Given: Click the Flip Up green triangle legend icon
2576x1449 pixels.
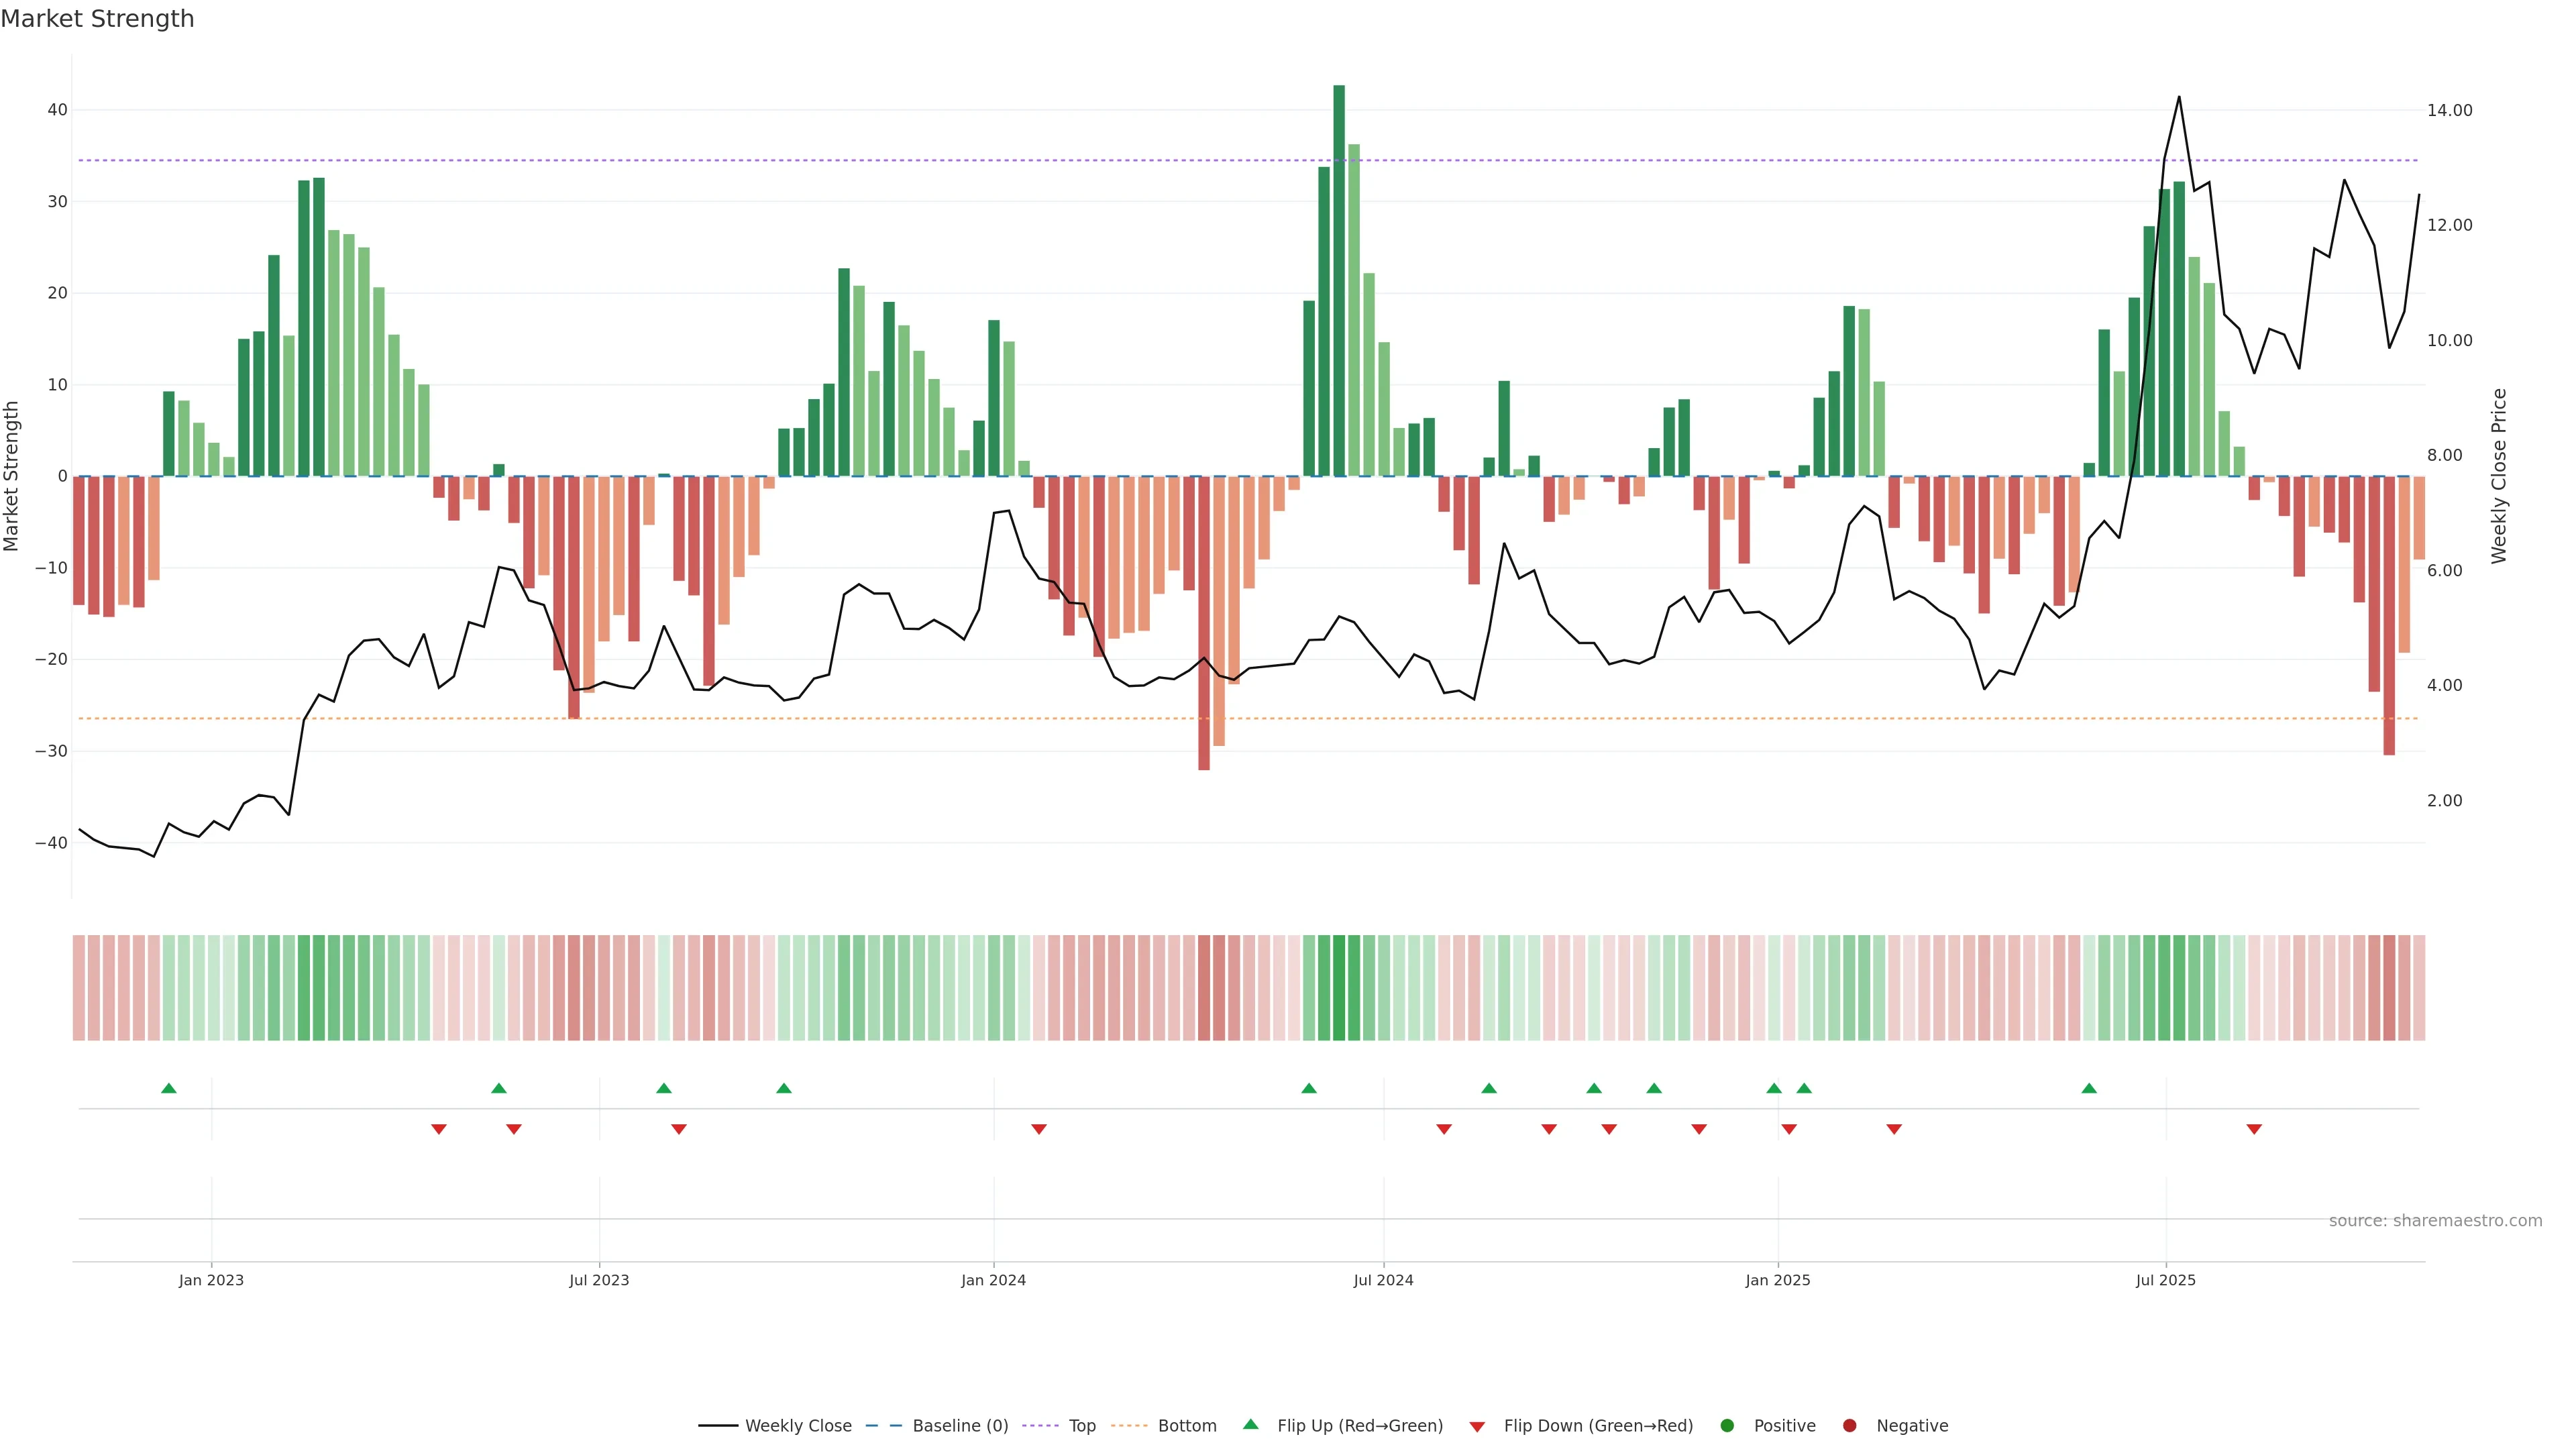Looking at the screenshot, I should (x=1250, y=1425).
